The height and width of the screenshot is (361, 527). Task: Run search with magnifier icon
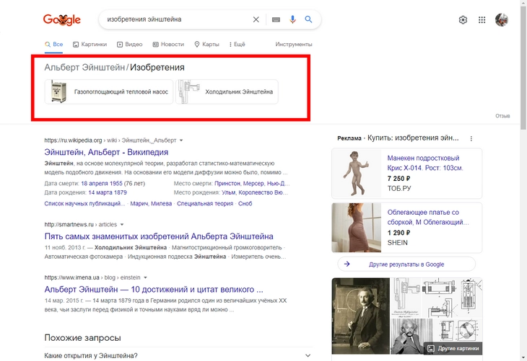[308, 19]
